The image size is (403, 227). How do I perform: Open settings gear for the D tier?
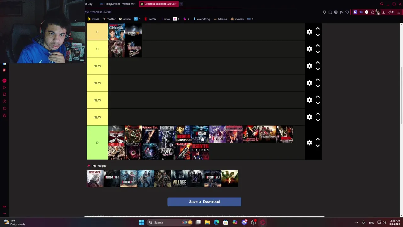(x=309, y=143)
